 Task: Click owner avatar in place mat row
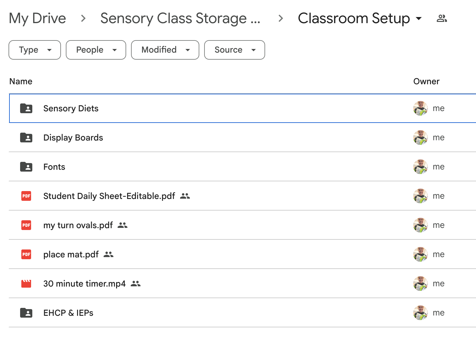[x=421, y=254]
